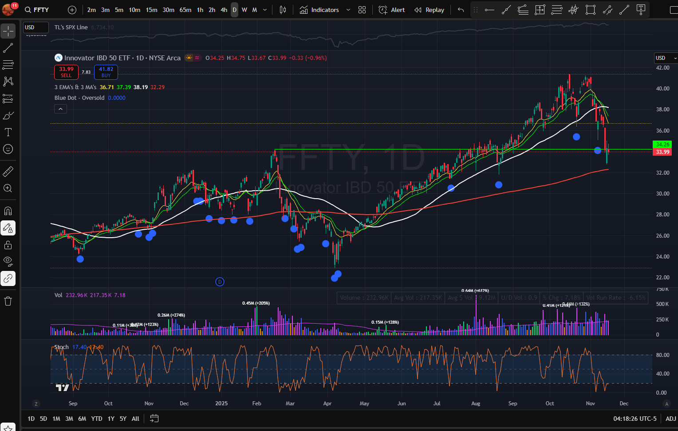Select the ruler measure tool

[8, 171]
